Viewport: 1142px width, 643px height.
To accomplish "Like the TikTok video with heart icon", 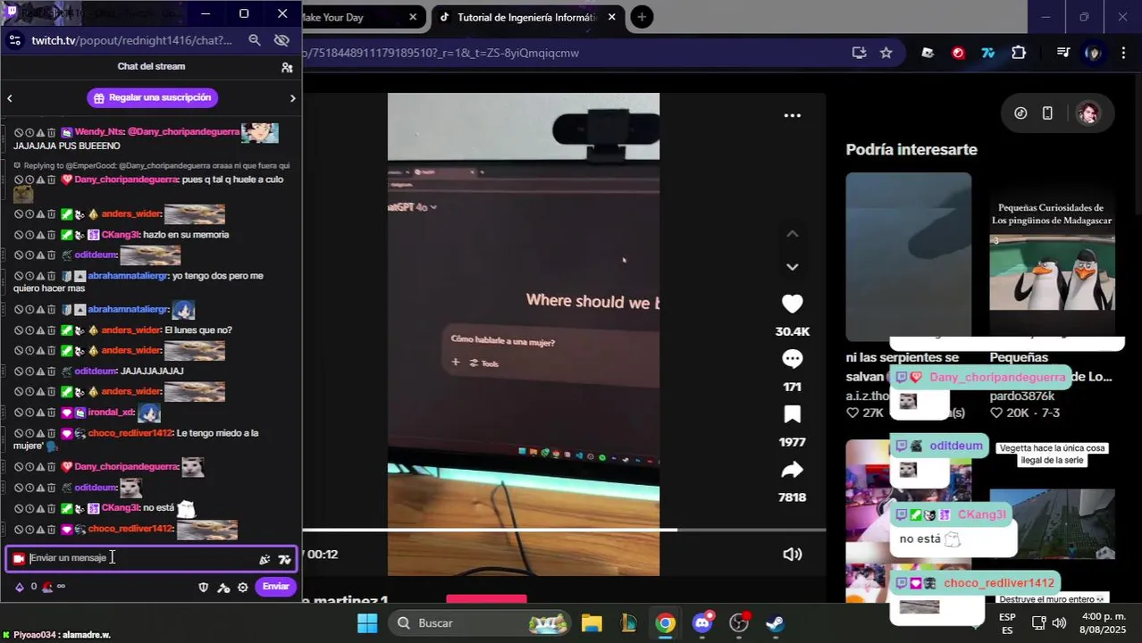I will pos(792,304).
